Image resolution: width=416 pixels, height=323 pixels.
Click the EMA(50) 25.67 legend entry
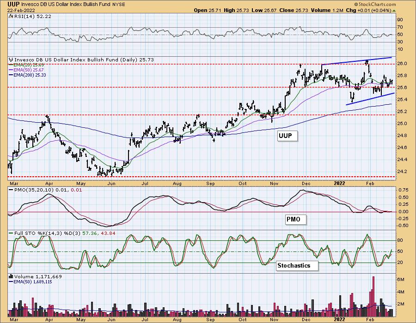click(x=26, y=70)
